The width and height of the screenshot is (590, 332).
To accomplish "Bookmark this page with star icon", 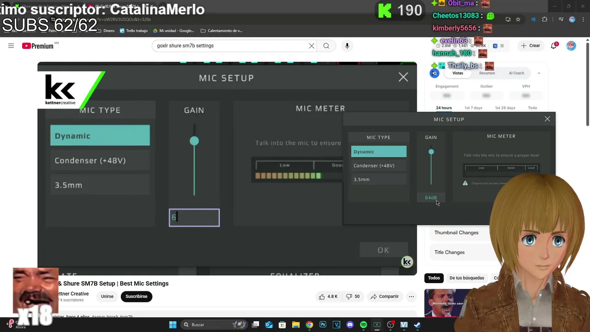I will click(518, 19).
